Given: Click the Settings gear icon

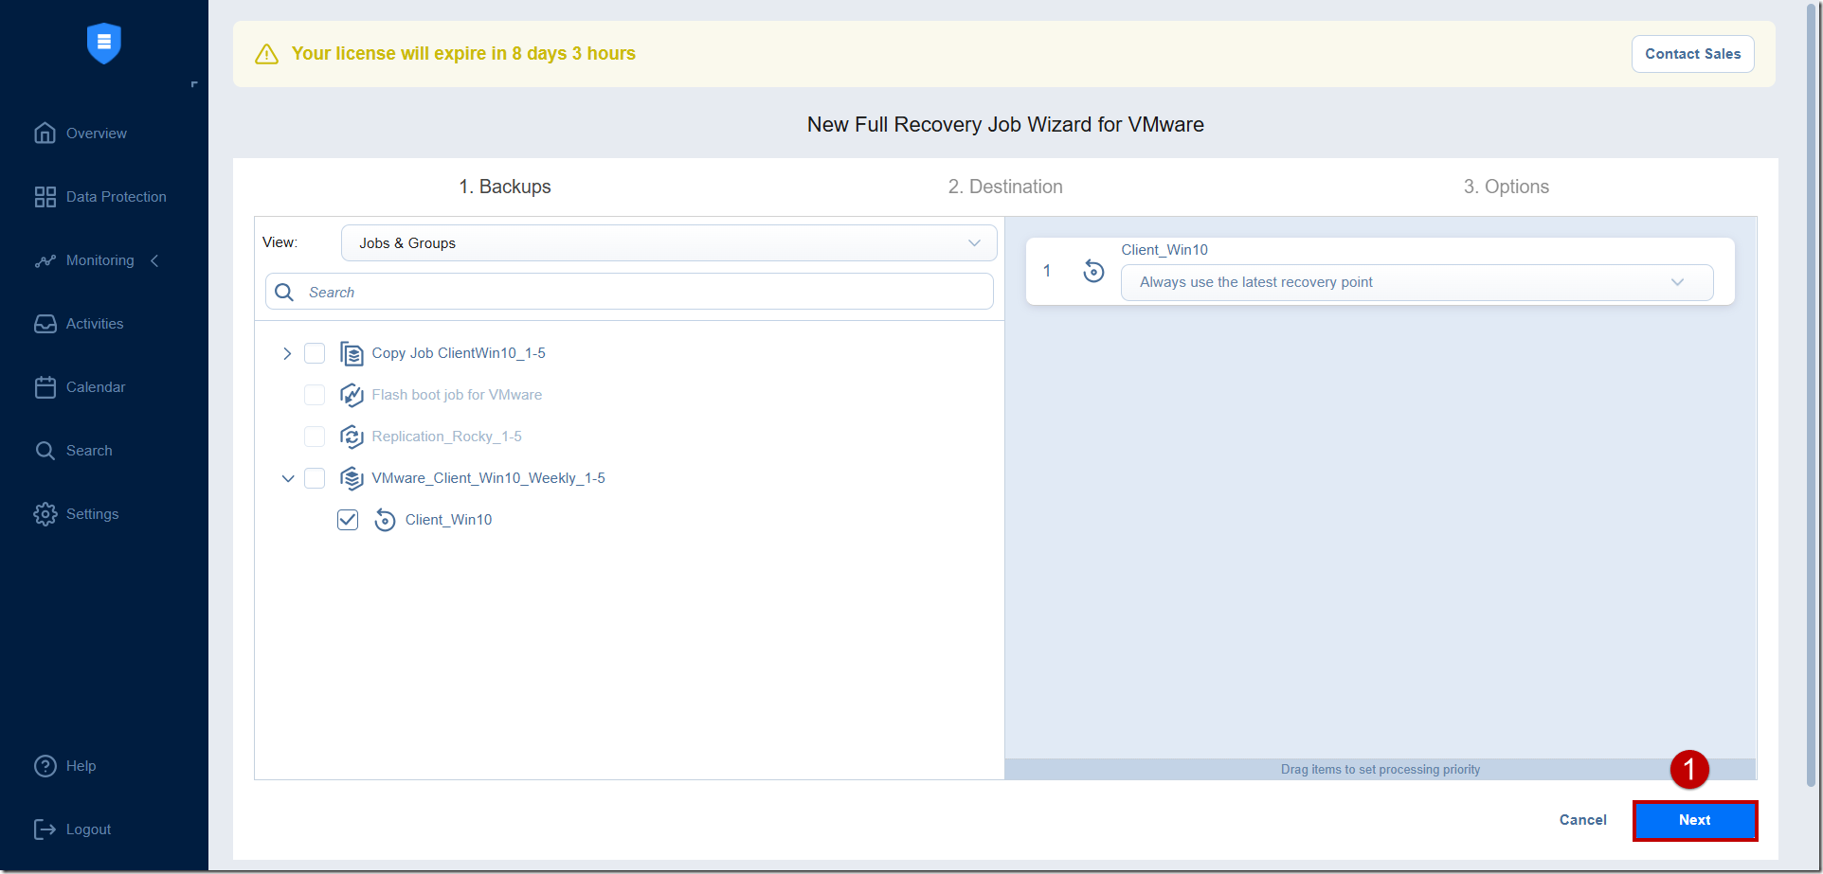Looking at the screenshot, I should click(x=45, y=514).
